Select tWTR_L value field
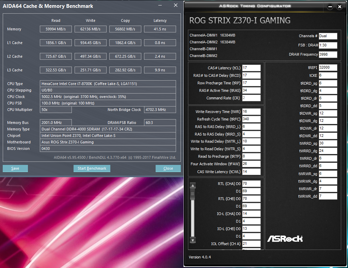348x268 pixels. point(251,141)
